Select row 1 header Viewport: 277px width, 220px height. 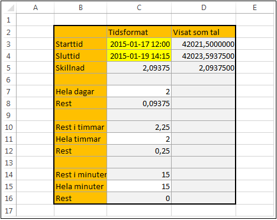coord(8,20)
